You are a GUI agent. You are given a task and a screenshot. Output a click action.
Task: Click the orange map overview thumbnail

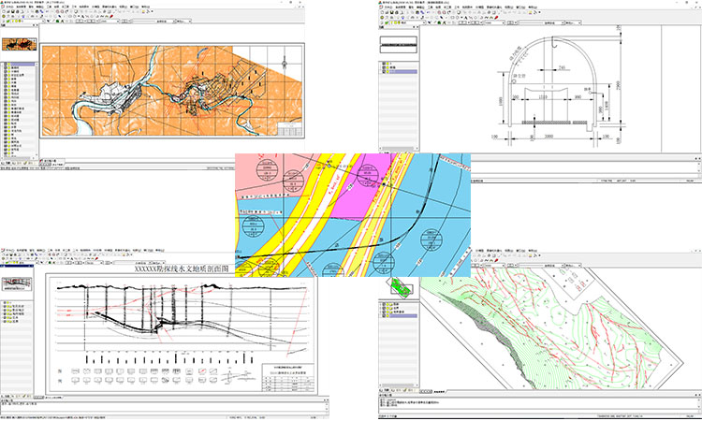click(x=19, y=44)
